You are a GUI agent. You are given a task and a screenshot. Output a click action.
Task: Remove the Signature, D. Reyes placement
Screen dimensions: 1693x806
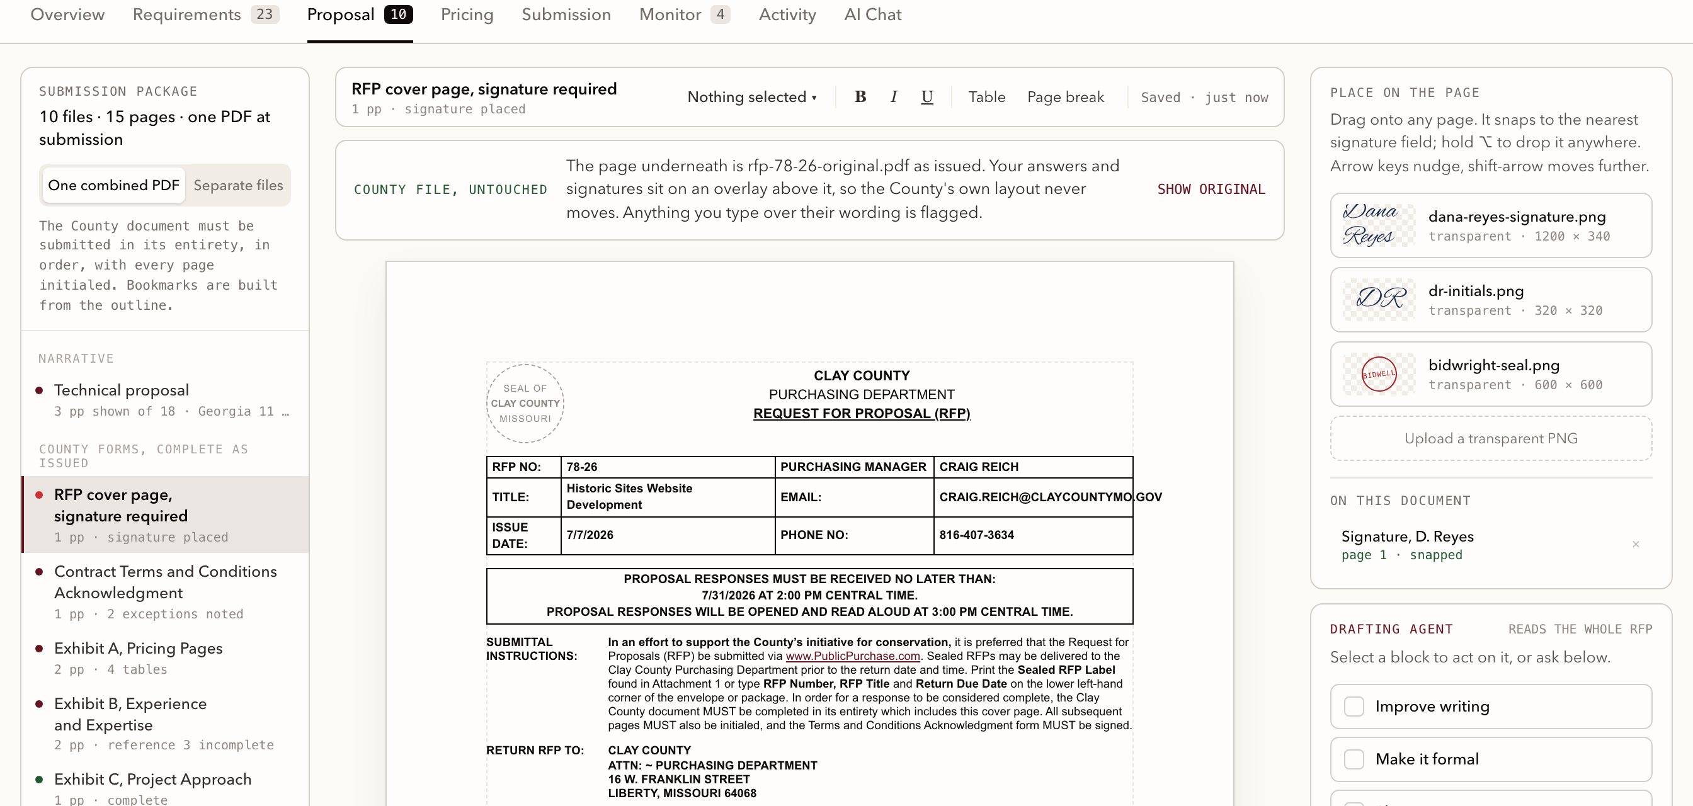1635,544
